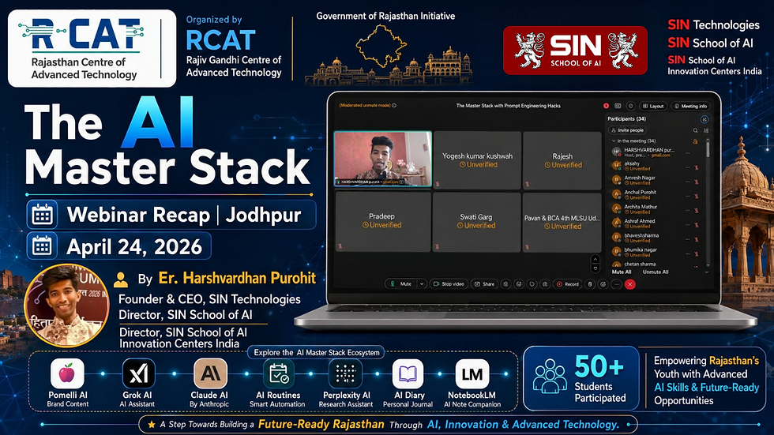Open more options for aksahy
This screenshot has width=774, height=435.
pyautogui.click(x=687, y=167)
